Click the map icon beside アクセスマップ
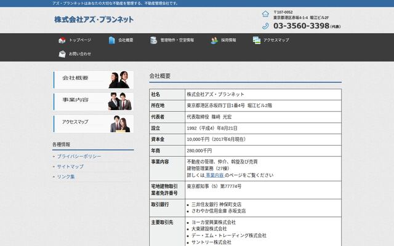 [257, 40]
